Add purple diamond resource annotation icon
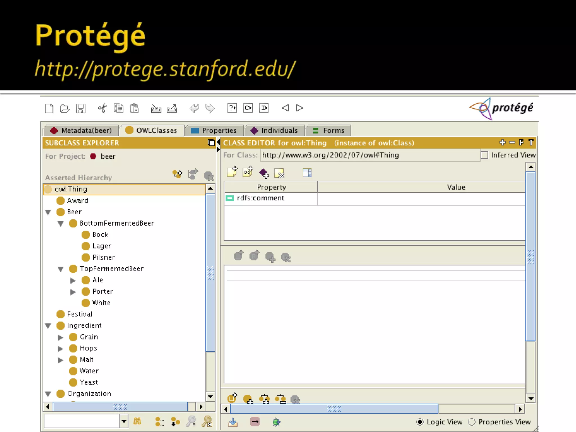Image resolution: width=576 pixels, height=432 pixels. coord(264,173)
